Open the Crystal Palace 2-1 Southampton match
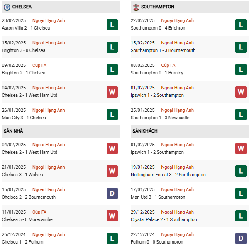249x246 pixels. click(164, 219)
